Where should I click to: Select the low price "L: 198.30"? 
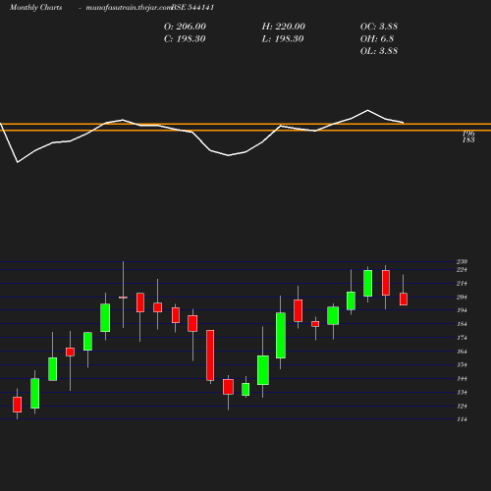tap(283, 39)
